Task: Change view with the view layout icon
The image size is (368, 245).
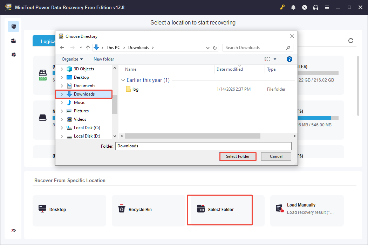Action: [x=267, y=59]
